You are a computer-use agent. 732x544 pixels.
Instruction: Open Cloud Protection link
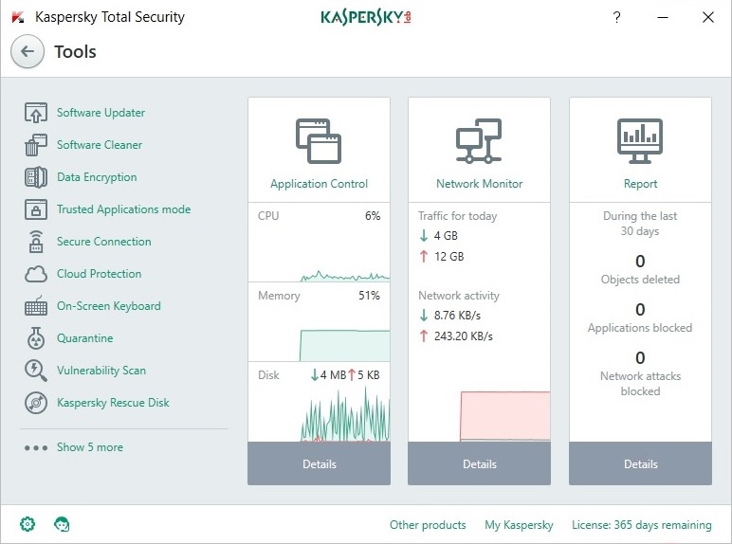tap(99, 274)
